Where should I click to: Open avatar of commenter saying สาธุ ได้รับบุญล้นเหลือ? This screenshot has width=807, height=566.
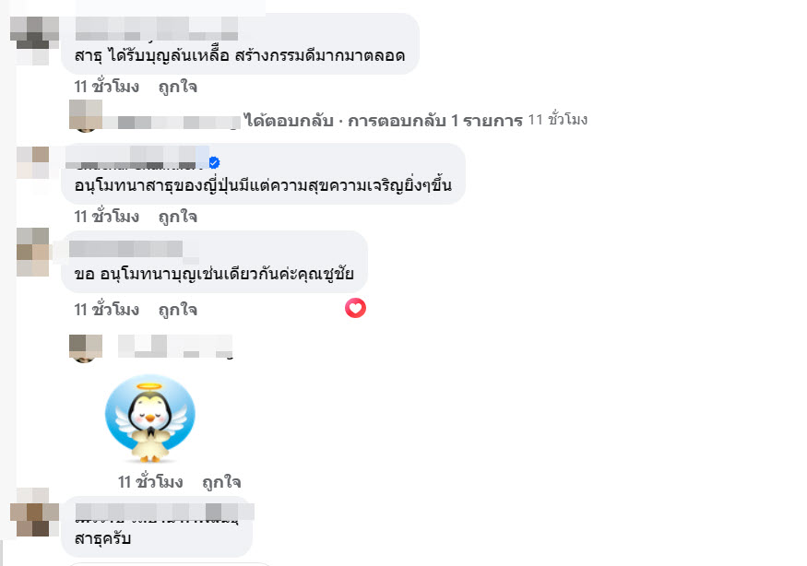pyautogui.click(x=34, y=41)
